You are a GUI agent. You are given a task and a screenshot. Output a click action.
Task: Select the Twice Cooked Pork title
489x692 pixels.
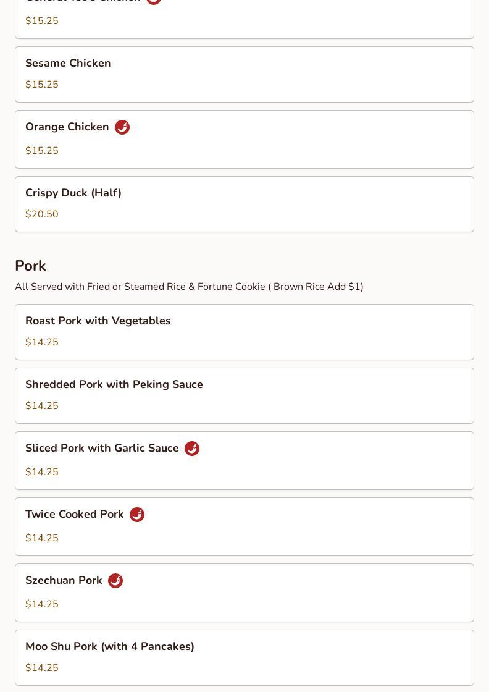75,514
